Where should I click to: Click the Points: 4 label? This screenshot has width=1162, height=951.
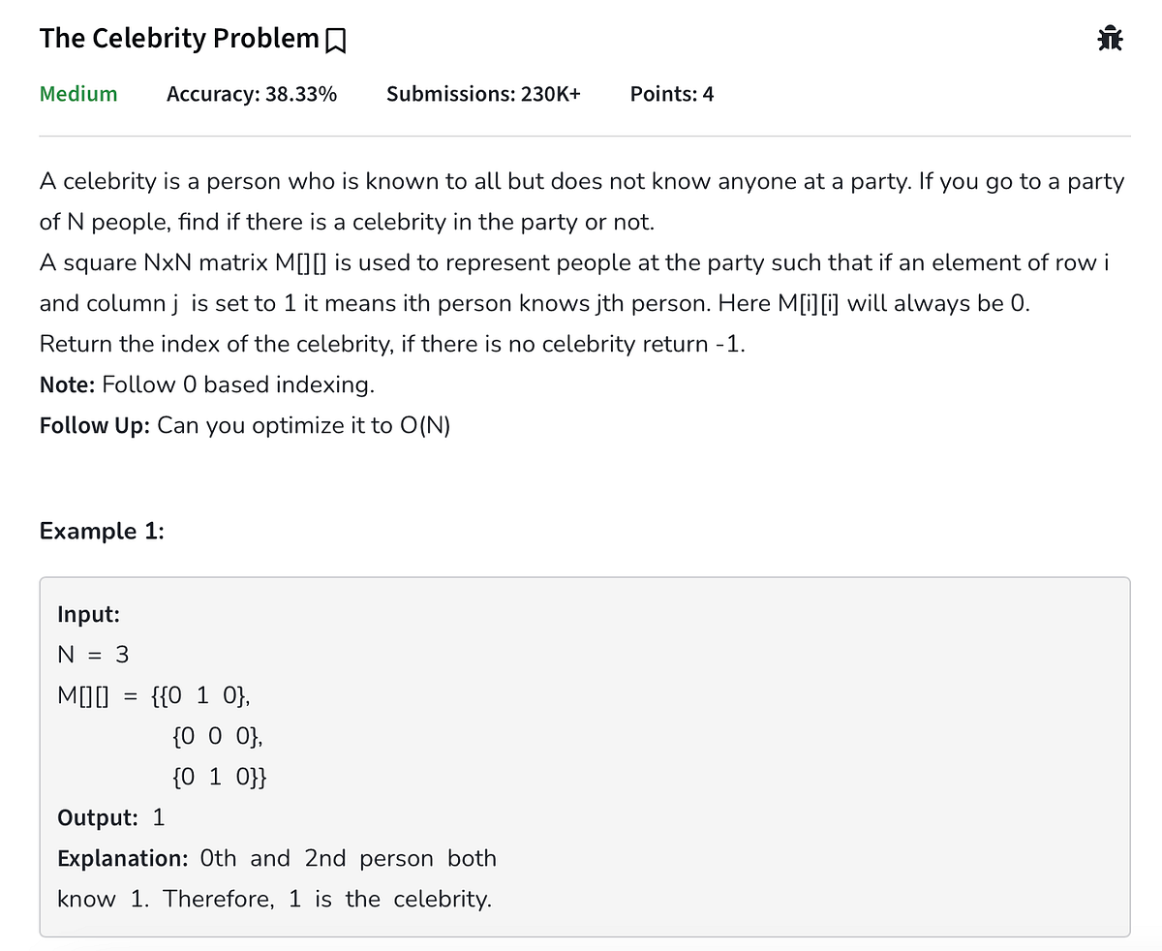coord(671,94)
